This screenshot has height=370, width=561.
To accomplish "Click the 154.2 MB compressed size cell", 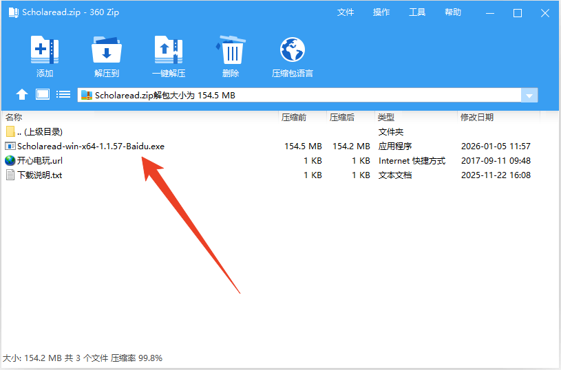I will [351, 146].
